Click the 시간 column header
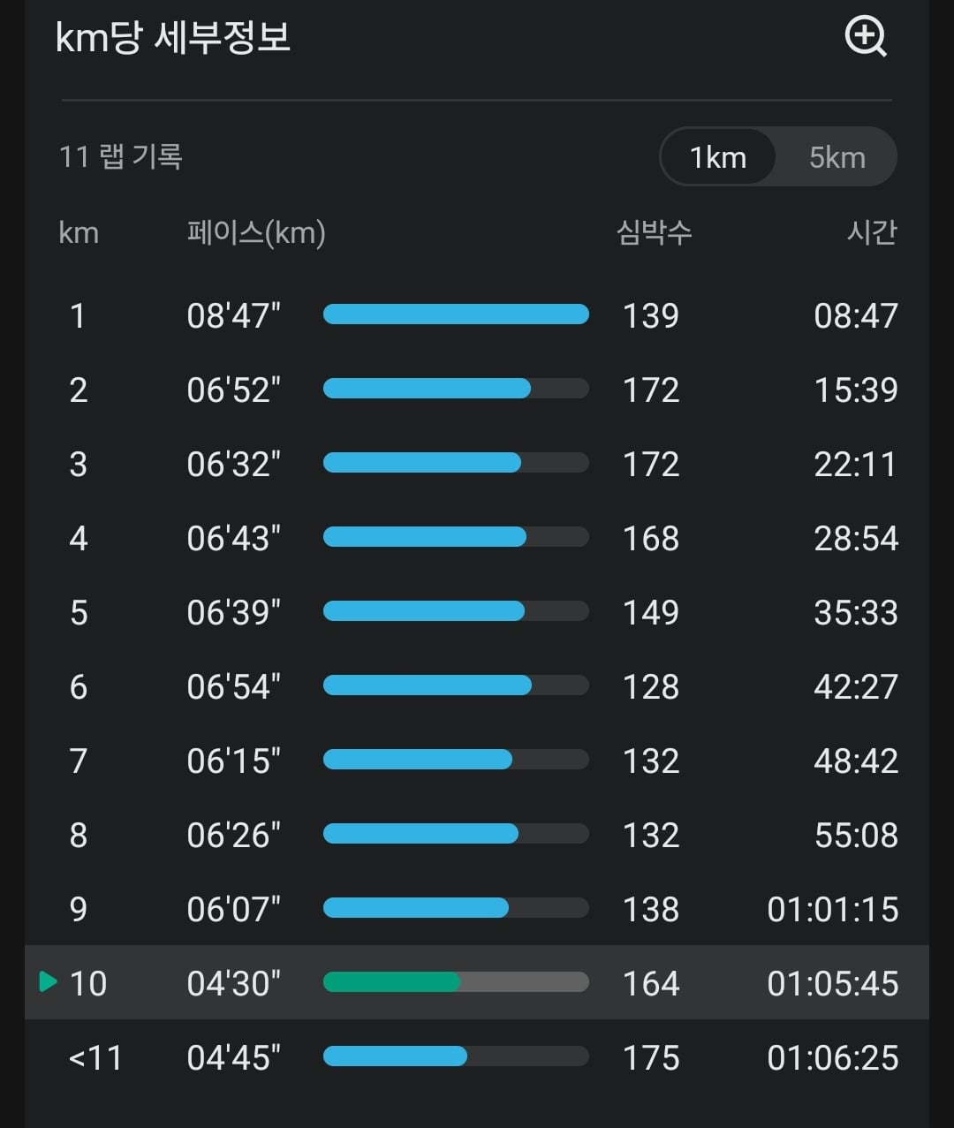Viewport: 954px width, 1128px height. click(872, 232)
